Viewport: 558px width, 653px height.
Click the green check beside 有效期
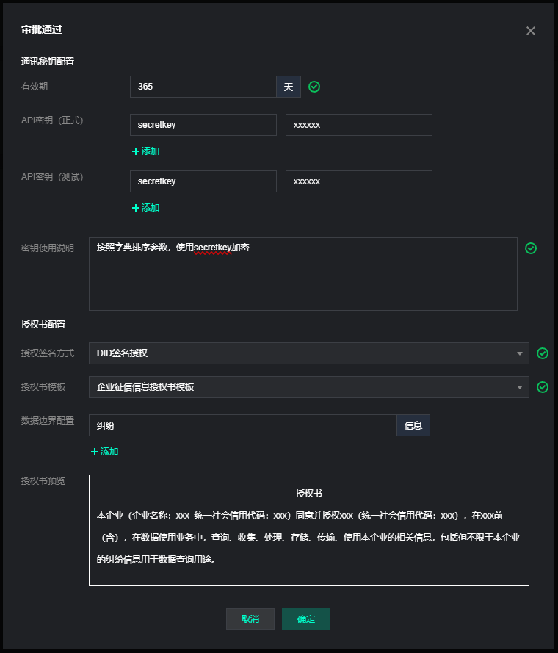click(314, 87)
